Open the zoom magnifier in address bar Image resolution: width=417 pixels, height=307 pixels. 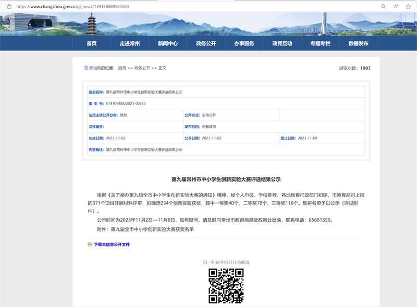383,6
